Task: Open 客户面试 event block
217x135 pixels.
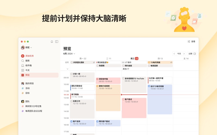Action: point(134,108)
